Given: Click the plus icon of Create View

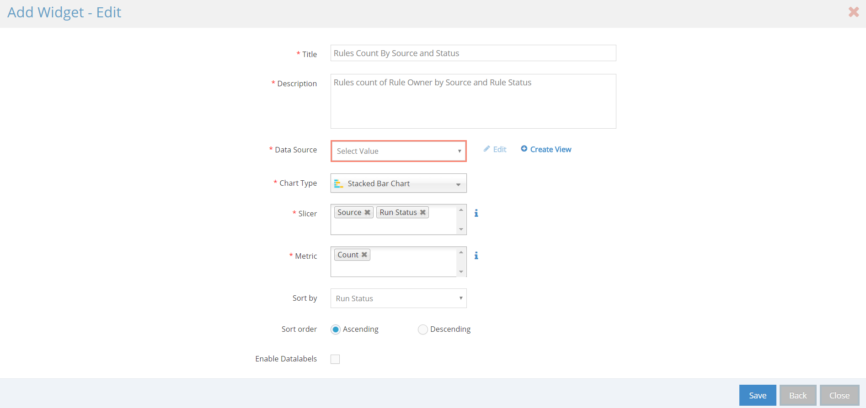Looking at the screenshot, I should pos(524,149).
